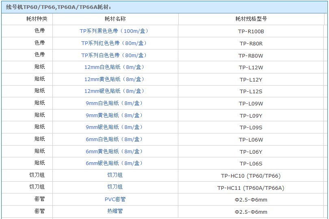Image resolution: width=329 pixels, height=219 pixels.
Task: Click column header 耗材种类
Action: [x=37, y=19]
